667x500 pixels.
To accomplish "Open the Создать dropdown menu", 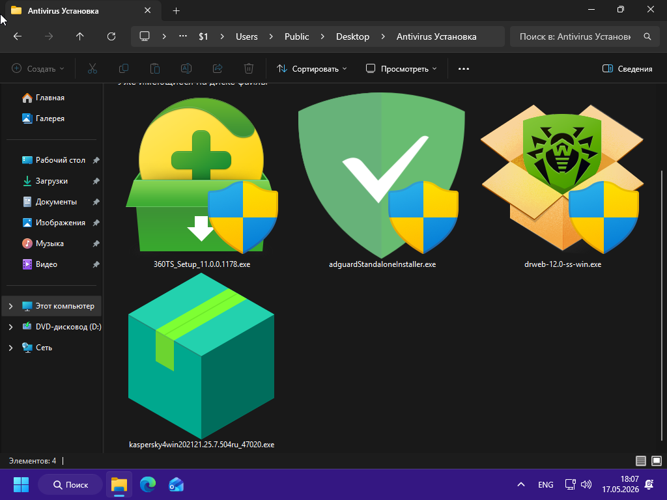I will tap(38, 68).
